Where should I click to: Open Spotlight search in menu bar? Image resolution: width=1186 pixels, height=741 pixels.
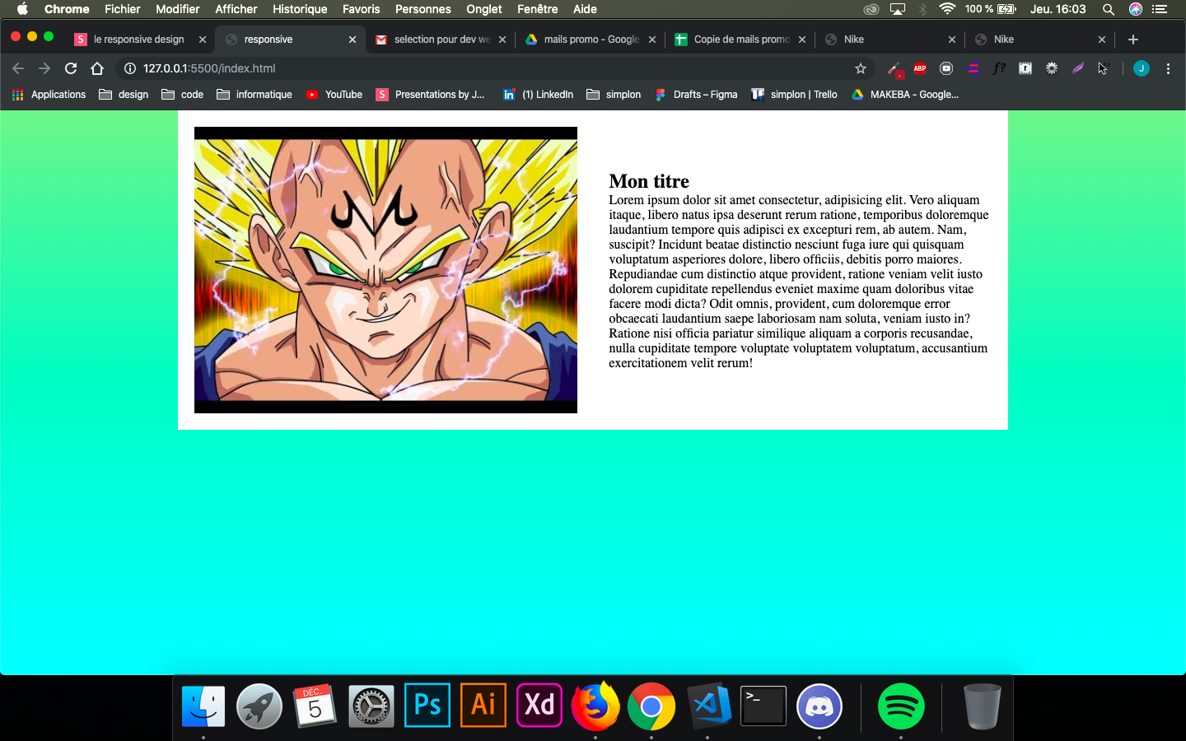1109,9
